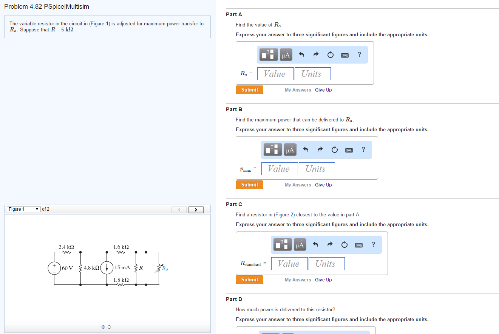
Task: Open the Figure 1 dropdown selector
Action: (x=23, y=209)
